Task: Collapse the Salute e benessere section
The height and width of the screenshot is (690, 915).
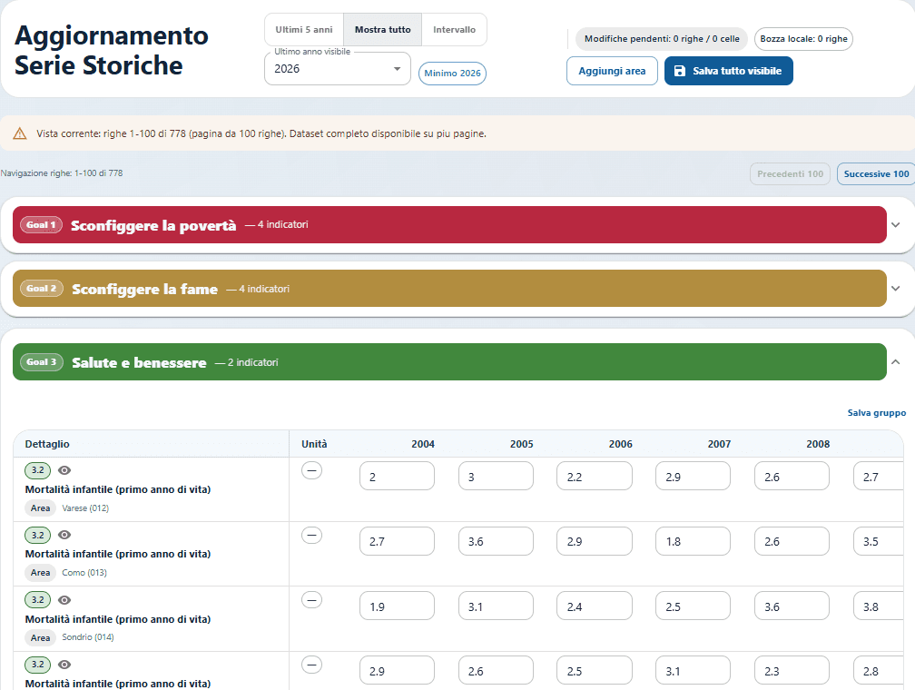Action: 896,362
